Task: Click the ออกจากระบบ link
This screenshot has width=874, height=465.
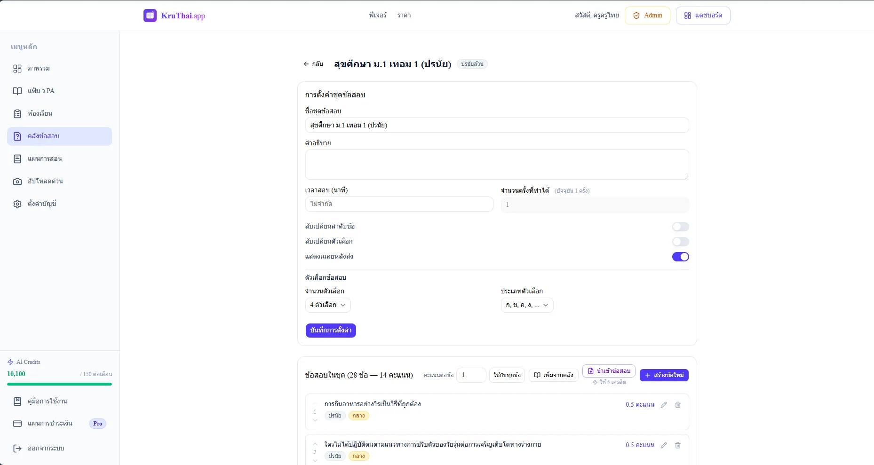Action: coord(59,449)
